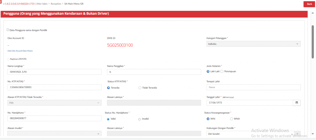
Task: Open the Alasan Invalid dropdown
Action: coord(54,134)
